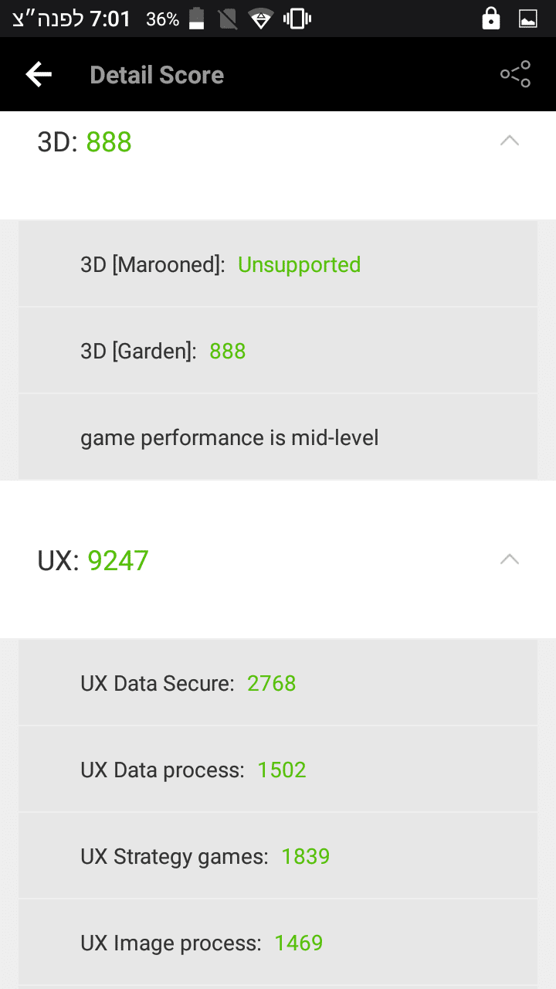Tap the lock icon in status bar

(490, 19)
